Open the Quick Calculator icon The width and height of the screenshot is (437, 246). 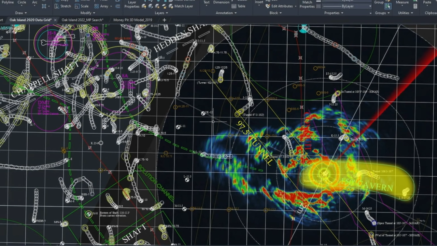tap(415, 6)
